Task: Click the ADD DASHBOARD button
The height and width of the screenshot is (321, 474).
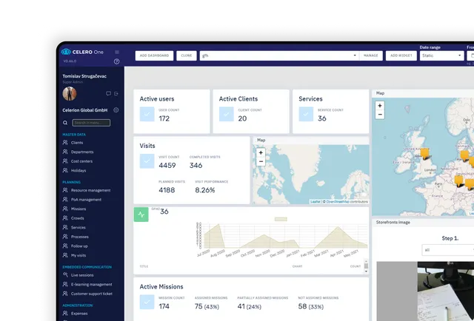Action: (154, 55)
